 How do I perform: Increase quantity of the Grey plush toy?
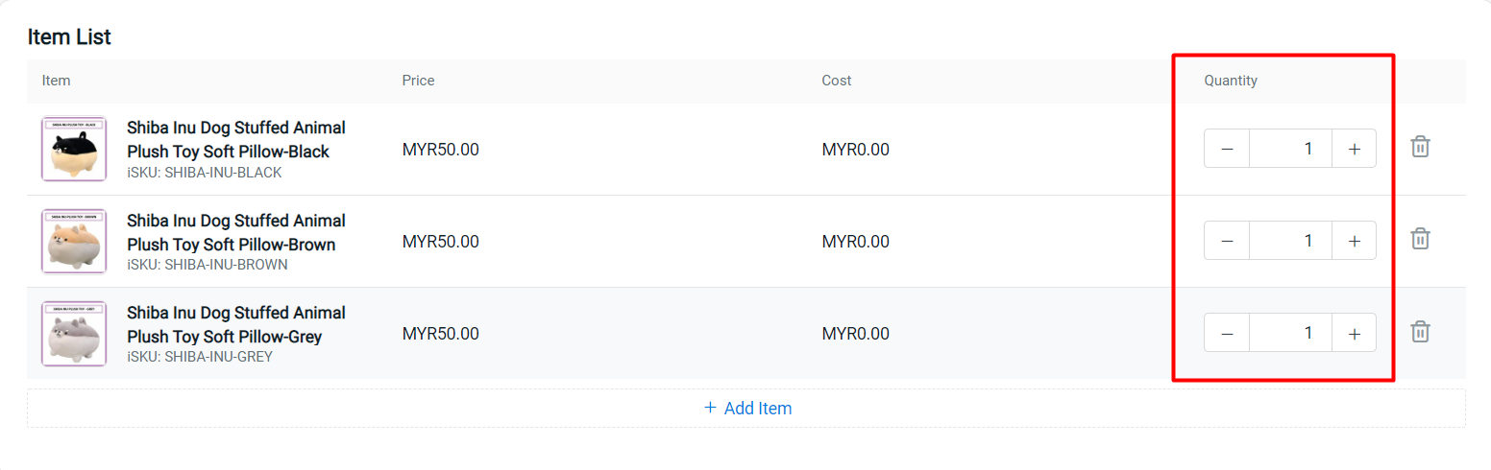(1354, 333)
